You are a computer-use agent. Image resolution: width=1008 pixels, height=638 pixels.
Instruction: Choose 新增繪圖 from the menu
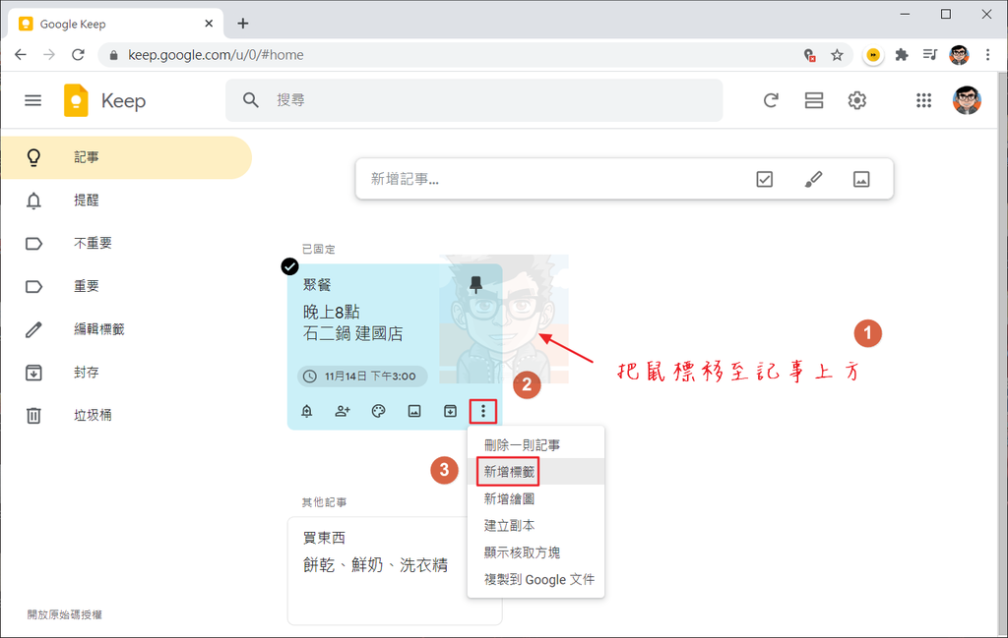click(x=536, y=498)
